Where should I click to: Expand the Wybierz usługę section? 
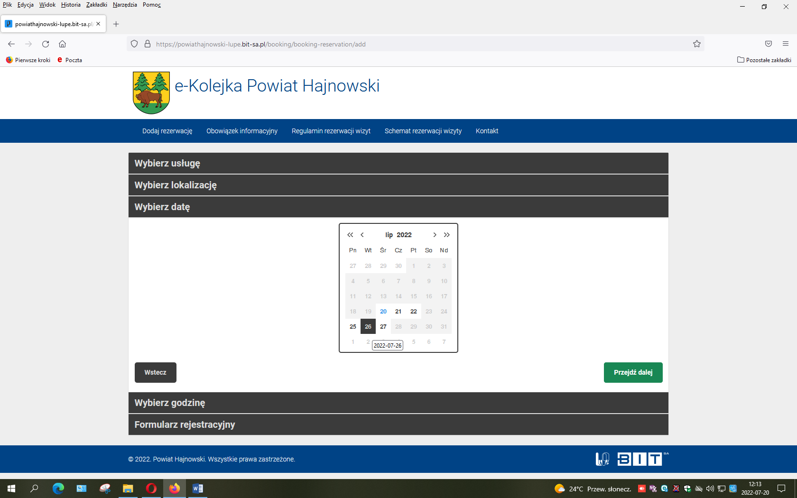[x=398, y=164]
